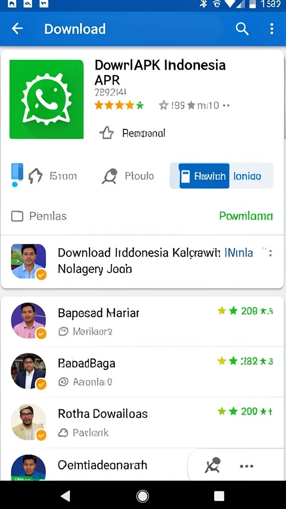Open the green WhatsApp-style app icon
286x509 pixels.
(x=46, y=99)
